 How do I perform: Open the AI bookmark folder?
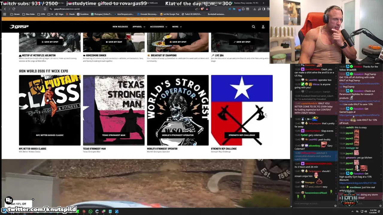tap(50, 14)
